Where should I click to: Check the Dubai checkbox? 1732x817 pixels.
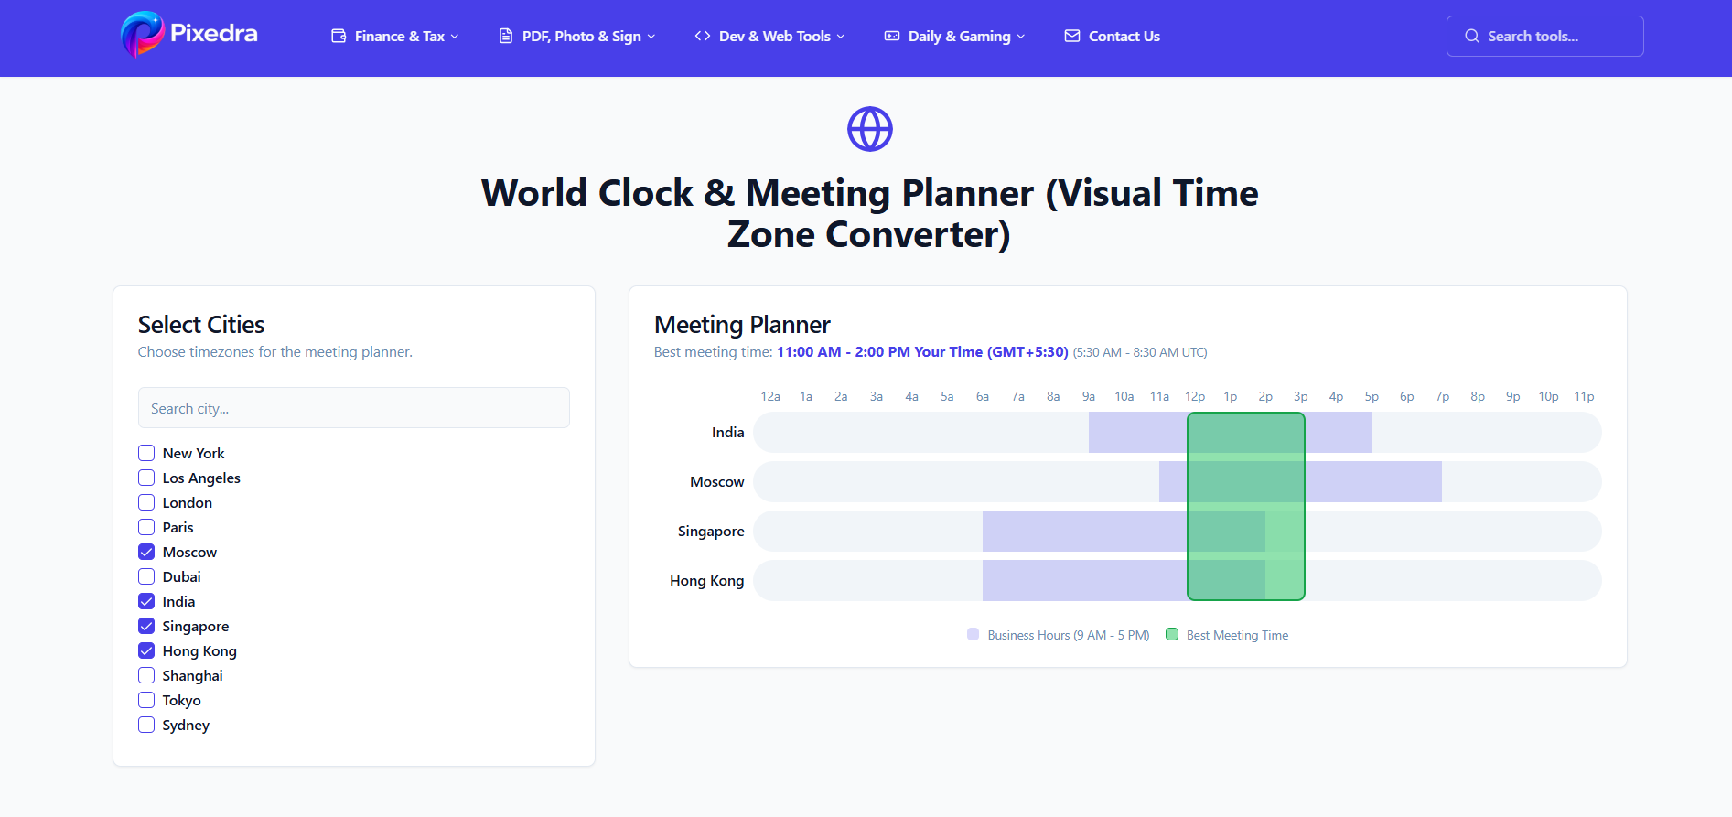146,576
